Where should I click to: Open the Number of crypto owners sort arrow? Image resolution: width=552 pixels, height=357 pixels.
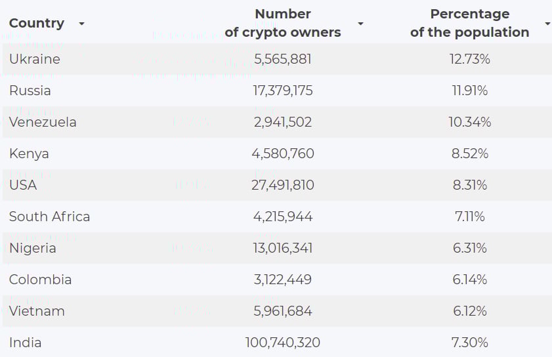coord(360,24)
